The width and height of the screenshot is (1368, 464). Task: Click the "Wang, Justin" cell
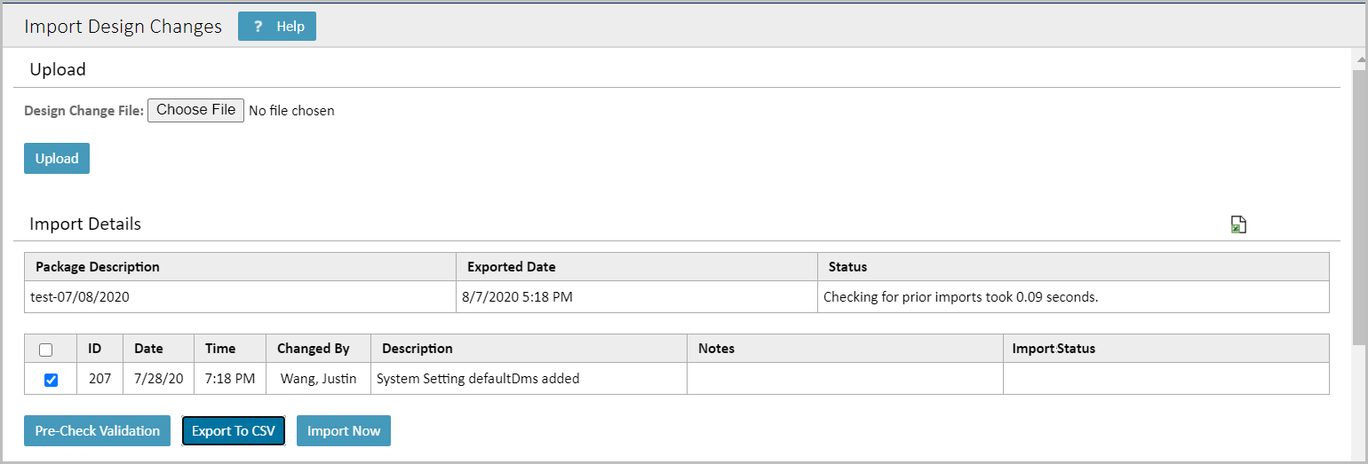[318, 379]
